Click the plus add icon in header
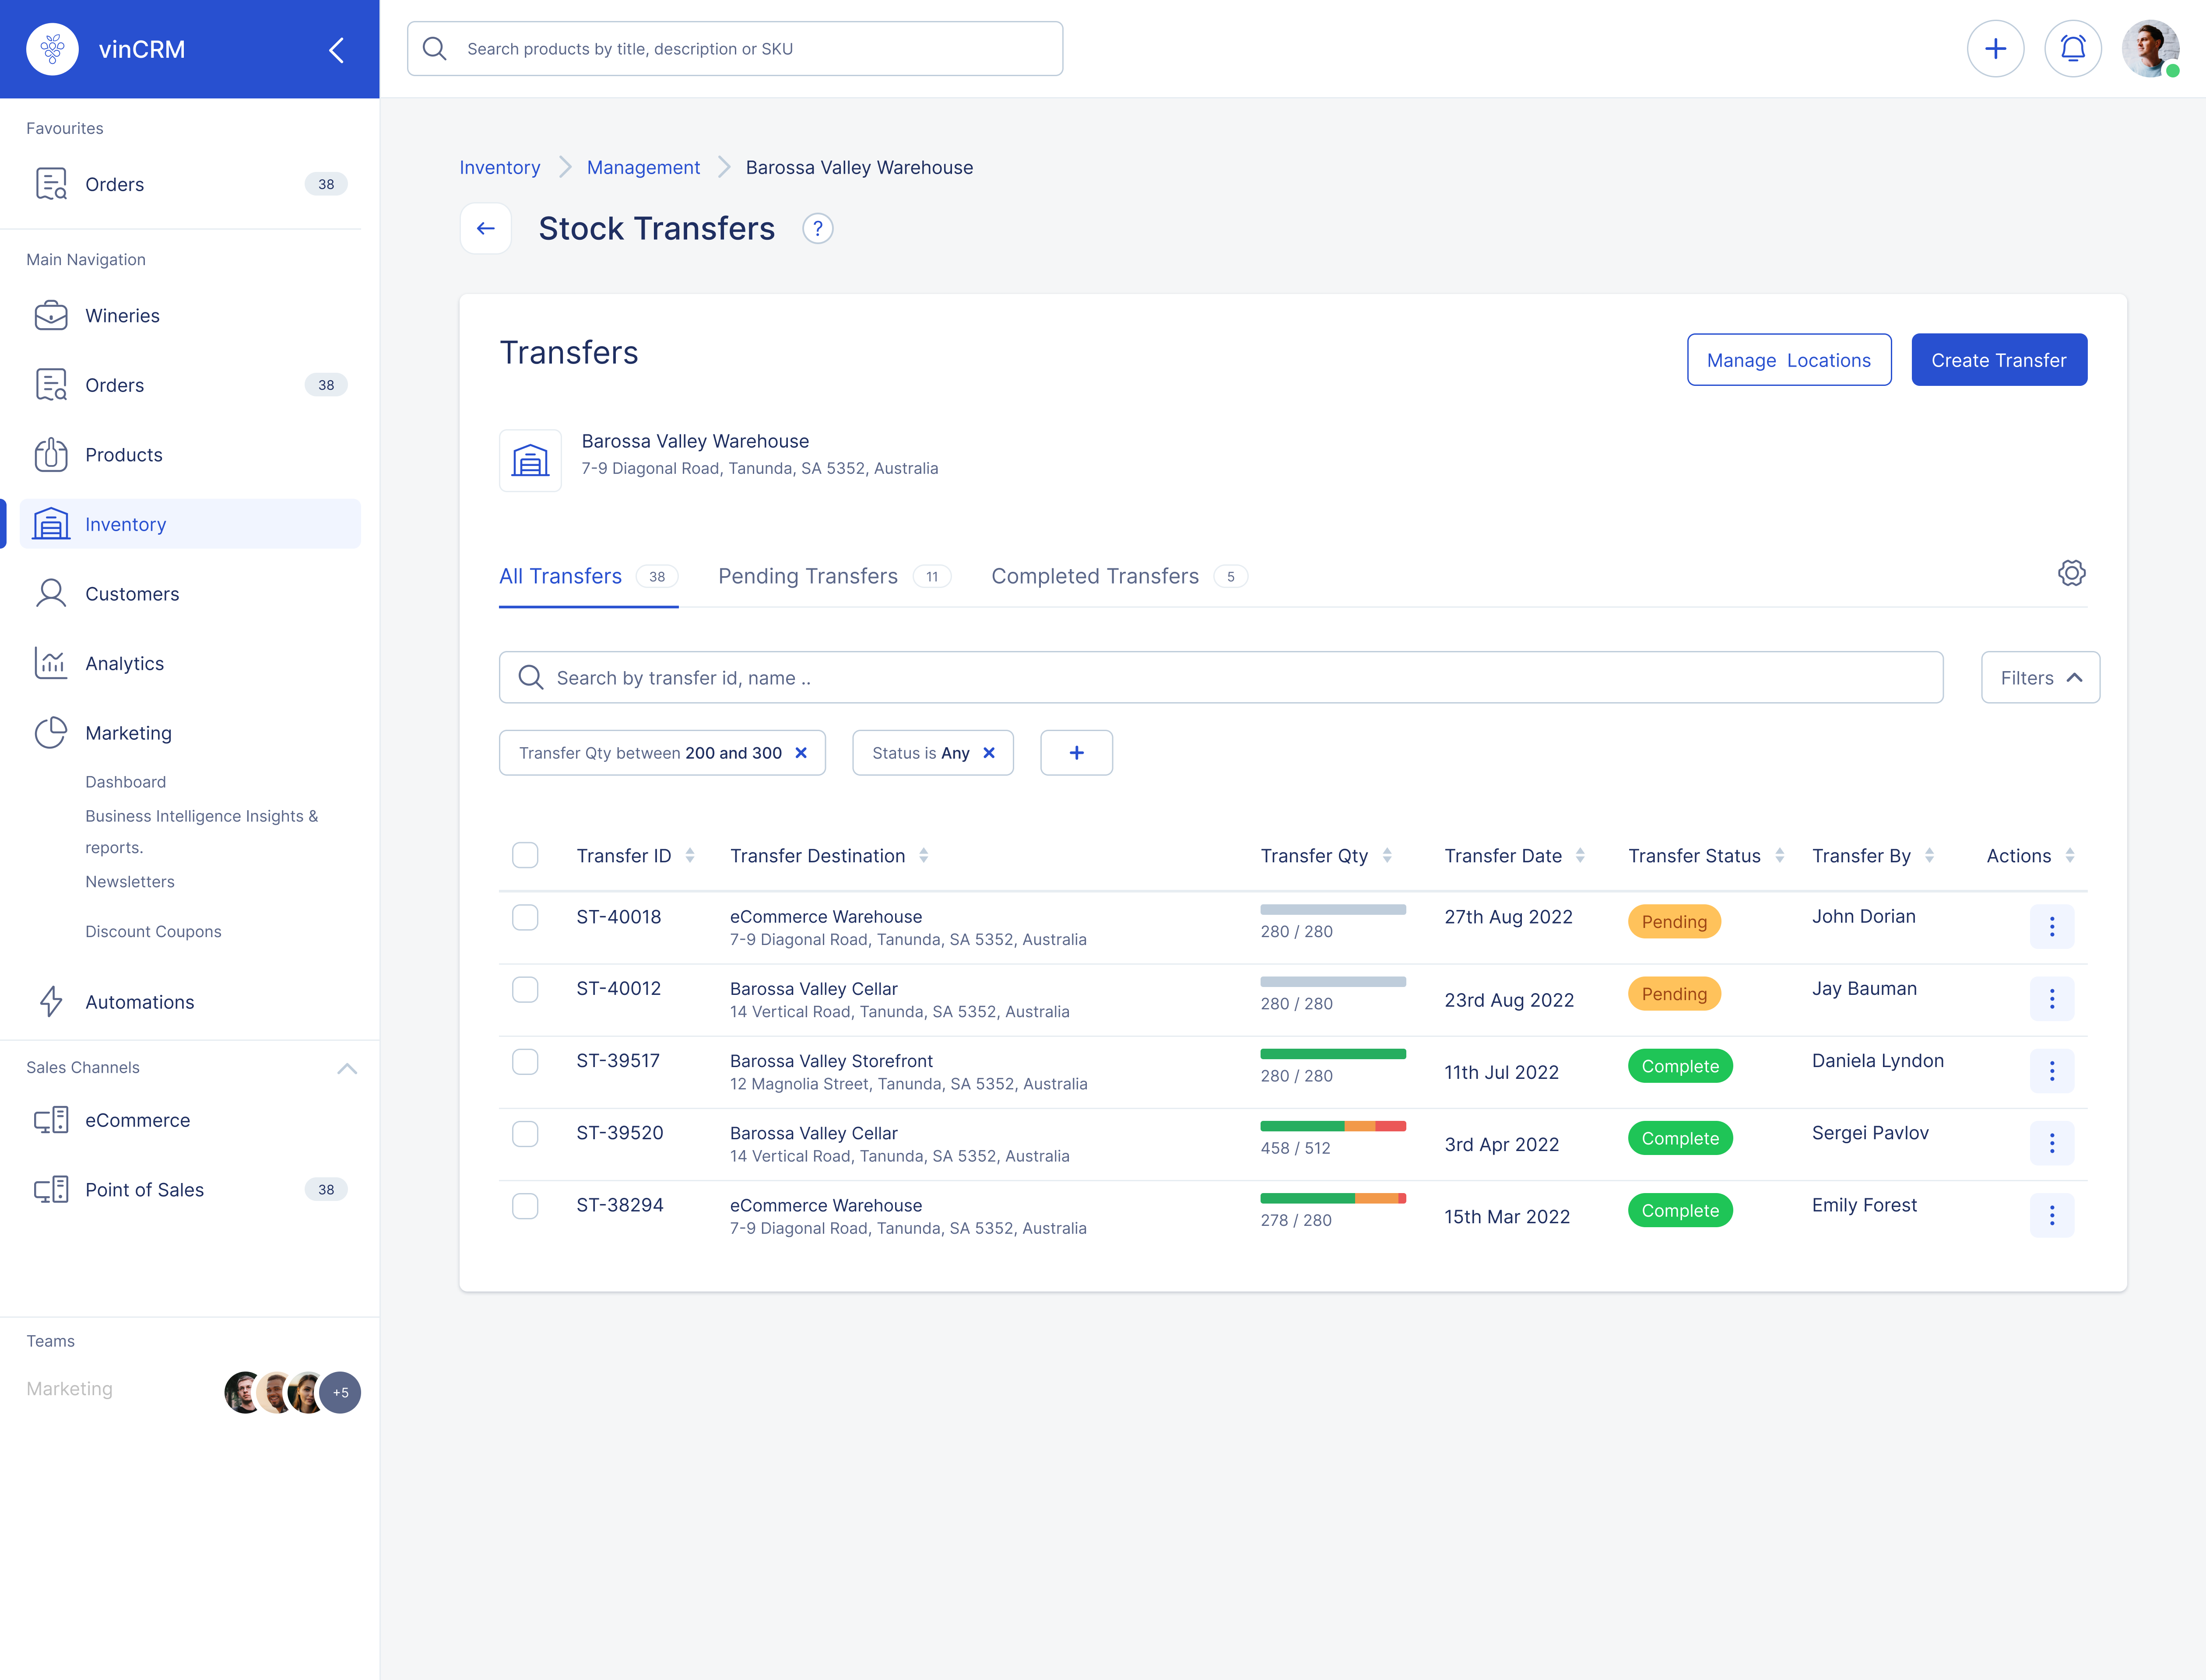The height and width of the screenshot is (1680, 2206). (1995, 49)
